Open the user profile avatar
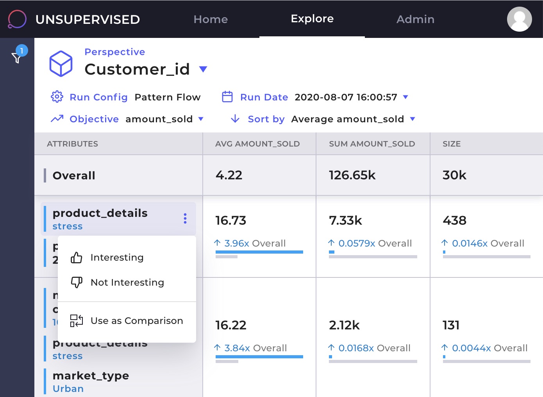 point(519,19)
